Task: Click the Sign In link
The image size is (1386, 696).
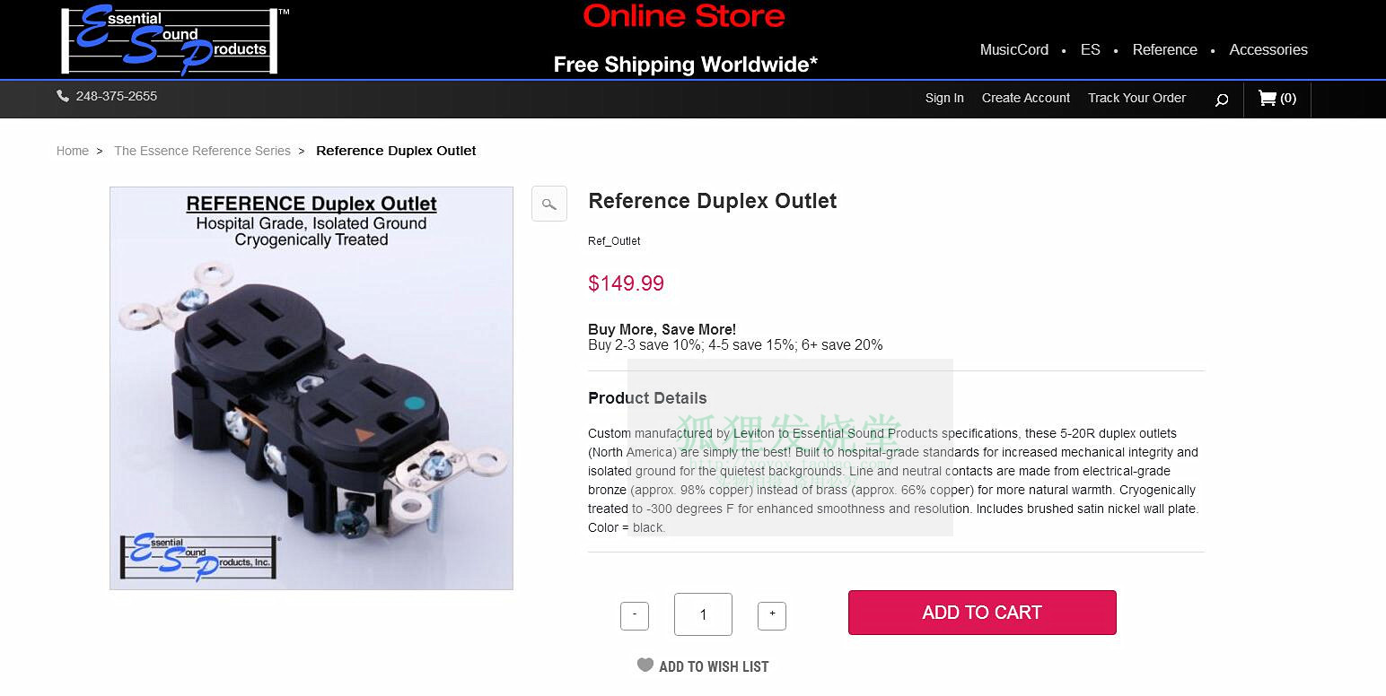Action: (944, 98)
